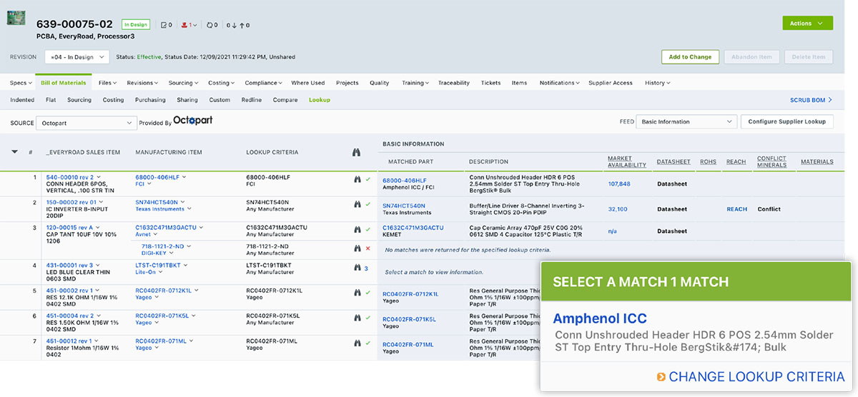858x397 pixels.
Task: Click the Add to Change button
Action: click(690, 56)
